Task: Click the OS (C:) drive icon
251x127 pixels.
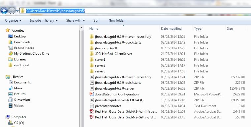Action: [x=11, y=123]
